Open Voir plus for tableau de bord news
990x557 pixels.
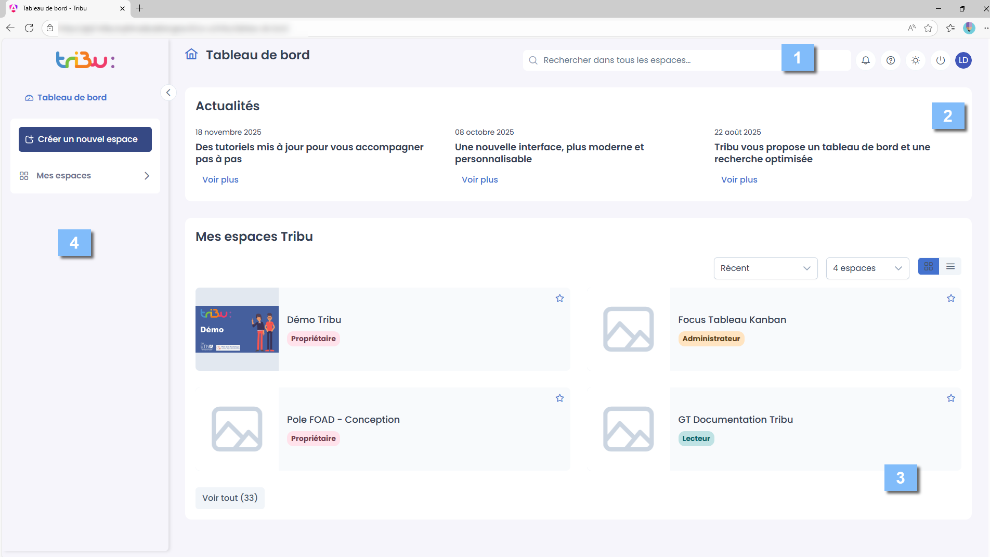click(x=739, y=179)
